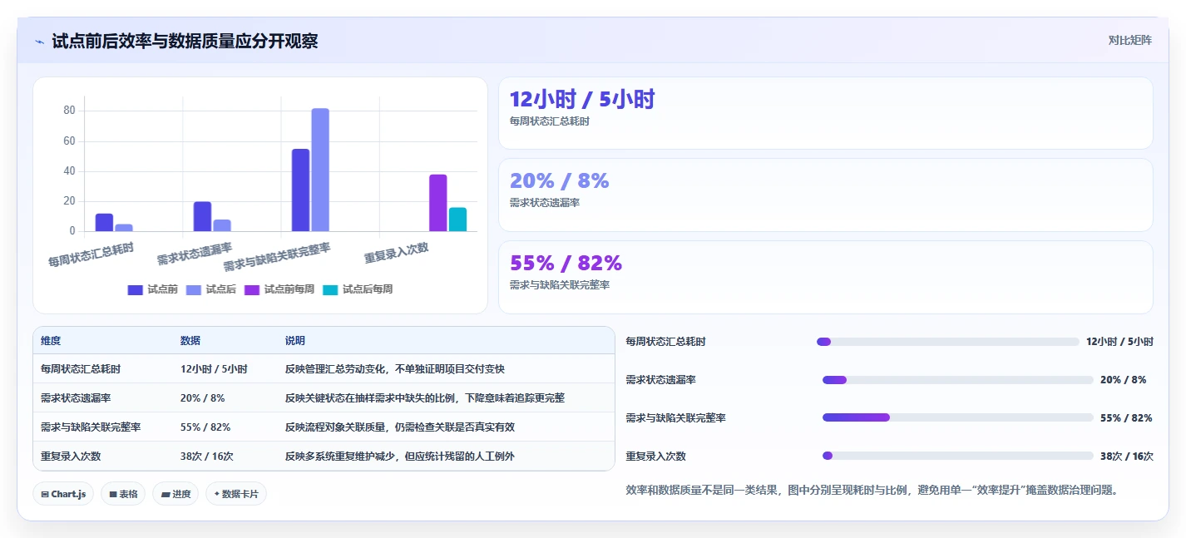Click the 55% / 82% data card
The image size is (1186, 538).
click(x=826, y=277)
